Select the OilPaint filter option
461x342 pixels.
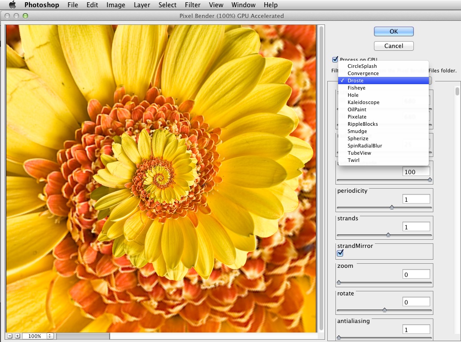[x=357, y=109]
